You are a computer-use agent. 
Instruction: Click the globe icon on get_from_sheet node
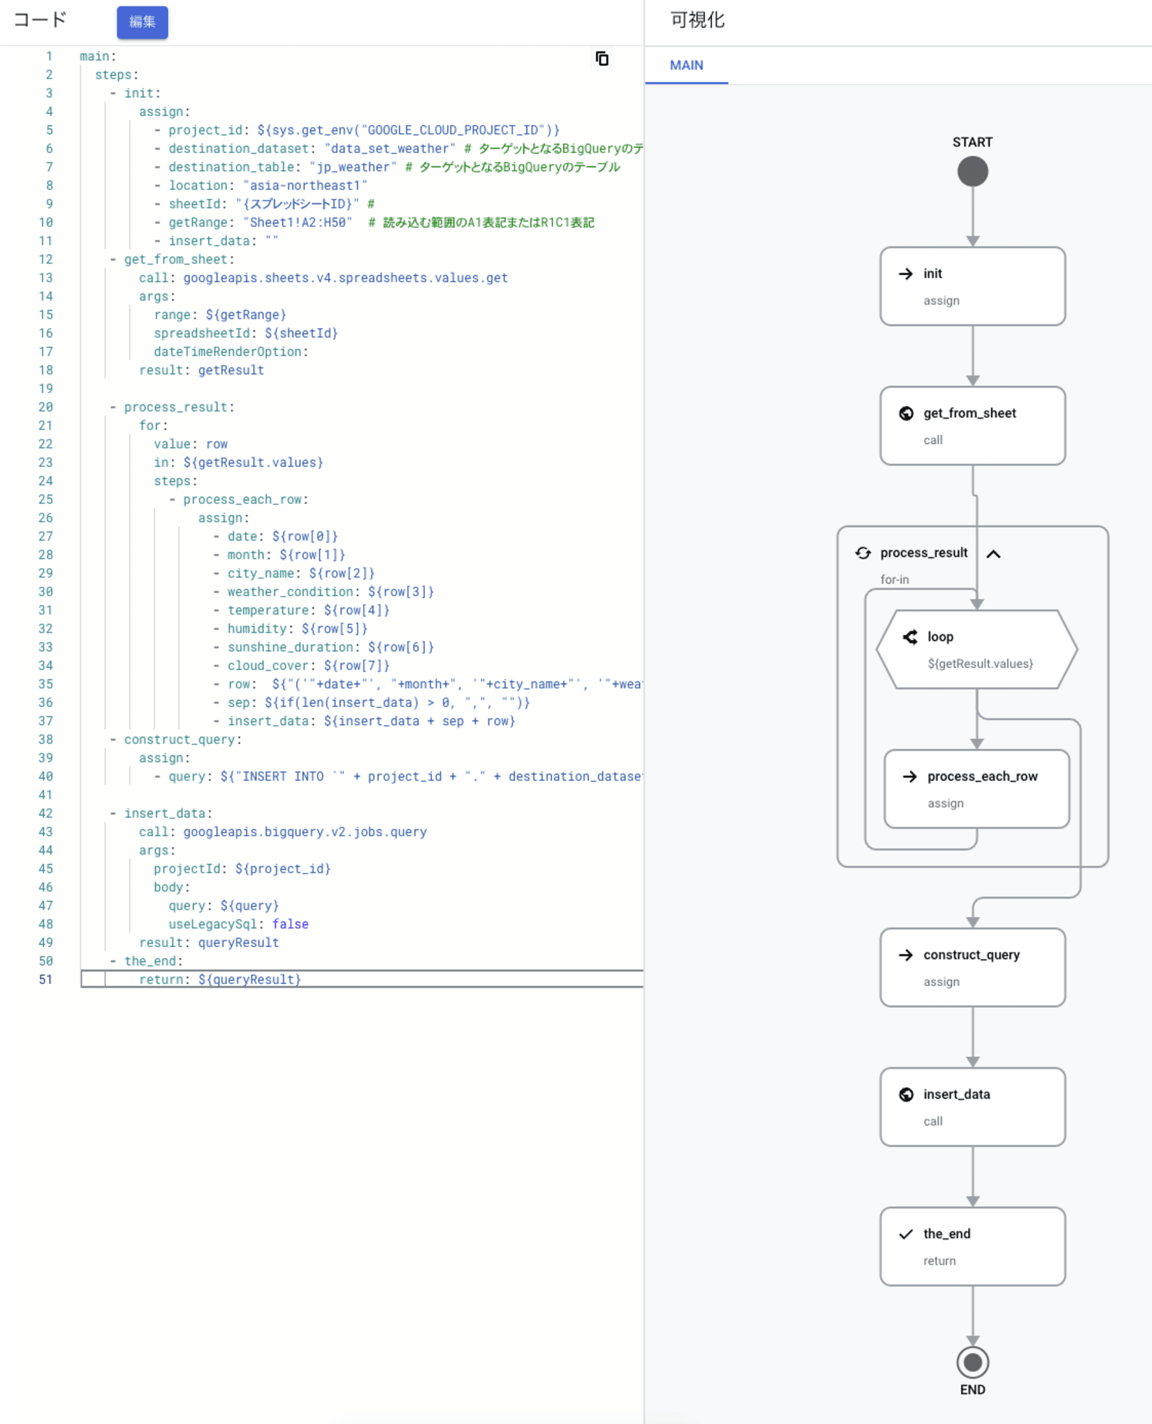[906, 413]
